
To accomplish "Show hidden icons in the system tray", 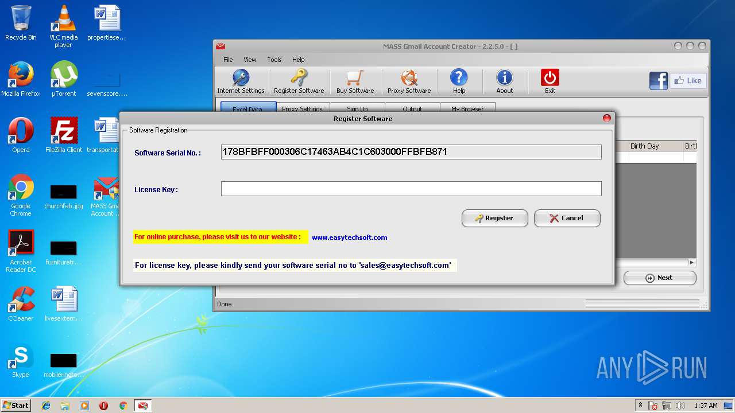I will [640, 406].
